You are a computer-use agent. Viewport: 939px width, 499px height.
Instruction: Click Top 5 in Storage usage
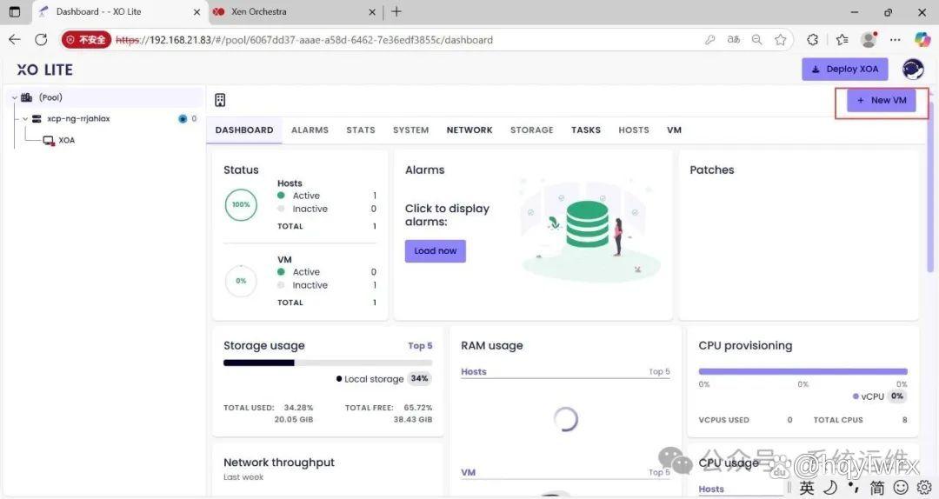(420, 346)
